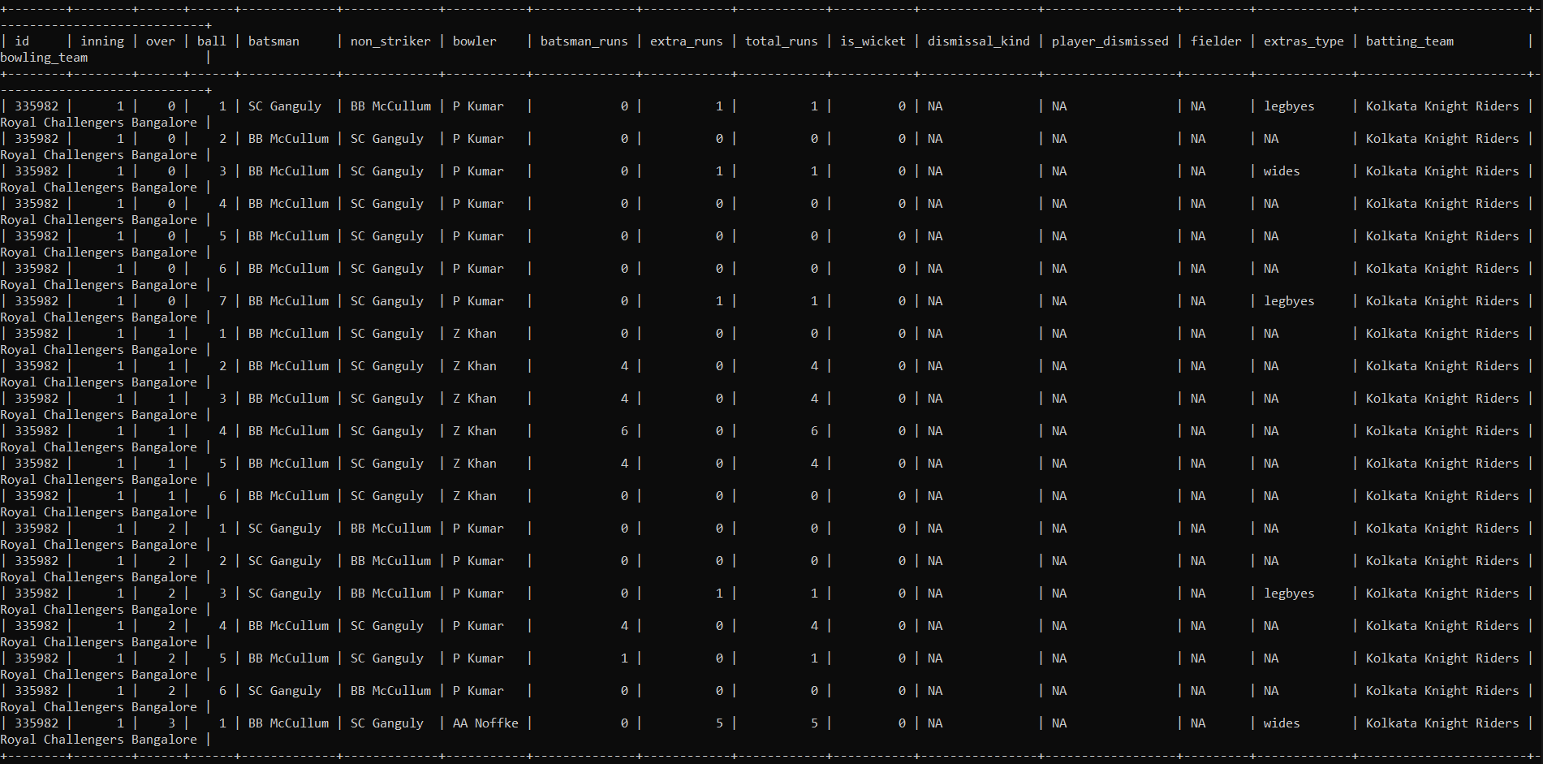The image size is (1543, 764).
Task: Select the extras_type column header
Action: click(1304, 41)
